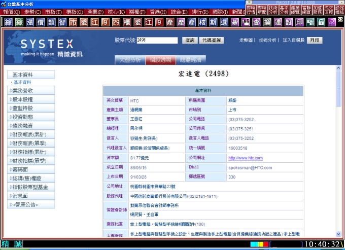Screen dimensions: 345x250
Task: Click the 代碼查詢 button
Action: coord(212,40)
